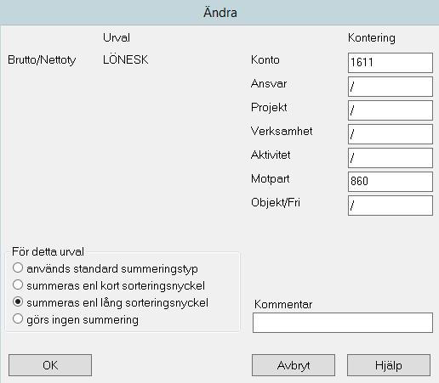Viewport: 439px width, 383px height.
Task: Click inside the Kommentar text box
Action: (x=343, y=323)
